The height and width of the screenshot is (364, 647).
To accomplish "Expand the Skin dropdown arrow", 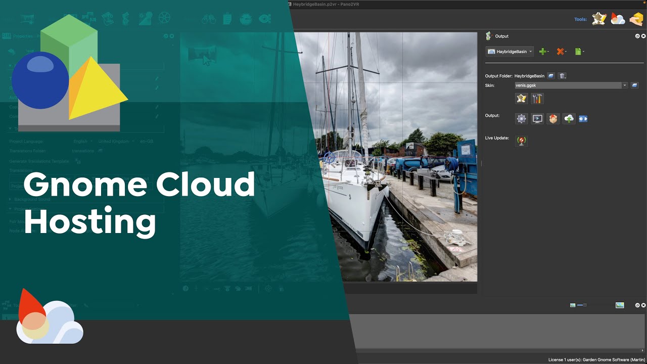I will click(625, 85).
